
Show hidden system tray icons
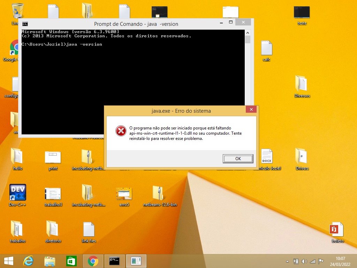(287, 261)
